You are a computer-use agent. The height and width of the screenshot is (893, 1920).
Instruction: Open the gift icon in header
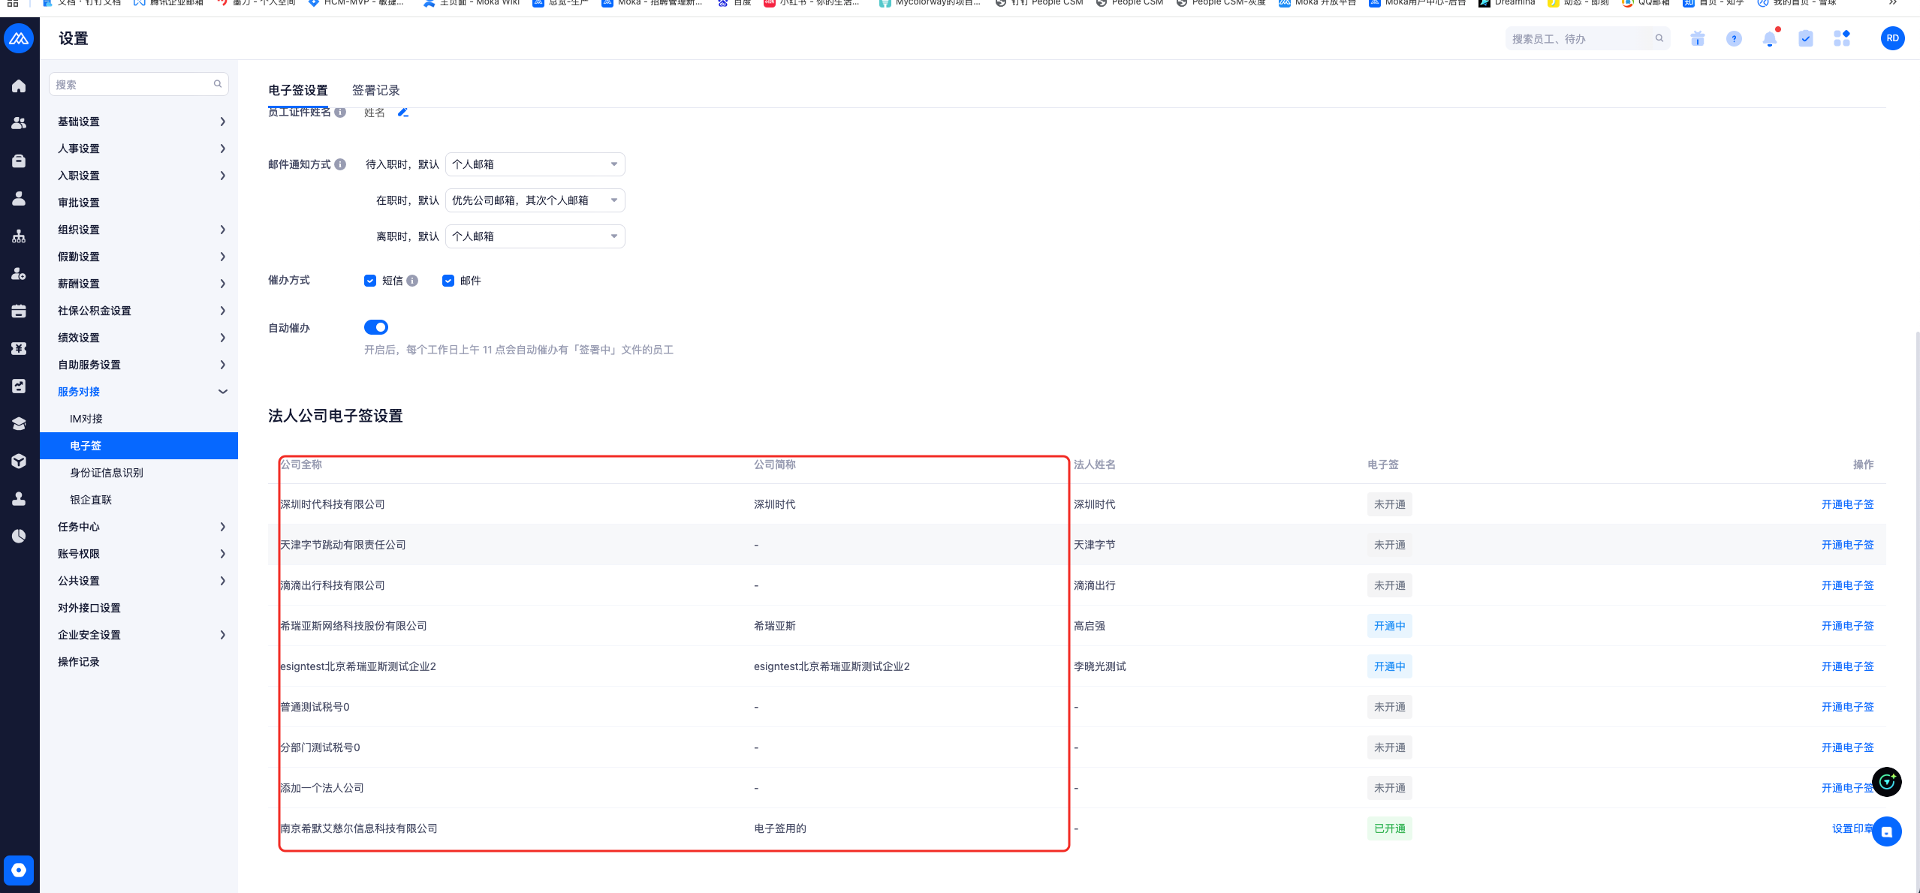point(1697,39)
